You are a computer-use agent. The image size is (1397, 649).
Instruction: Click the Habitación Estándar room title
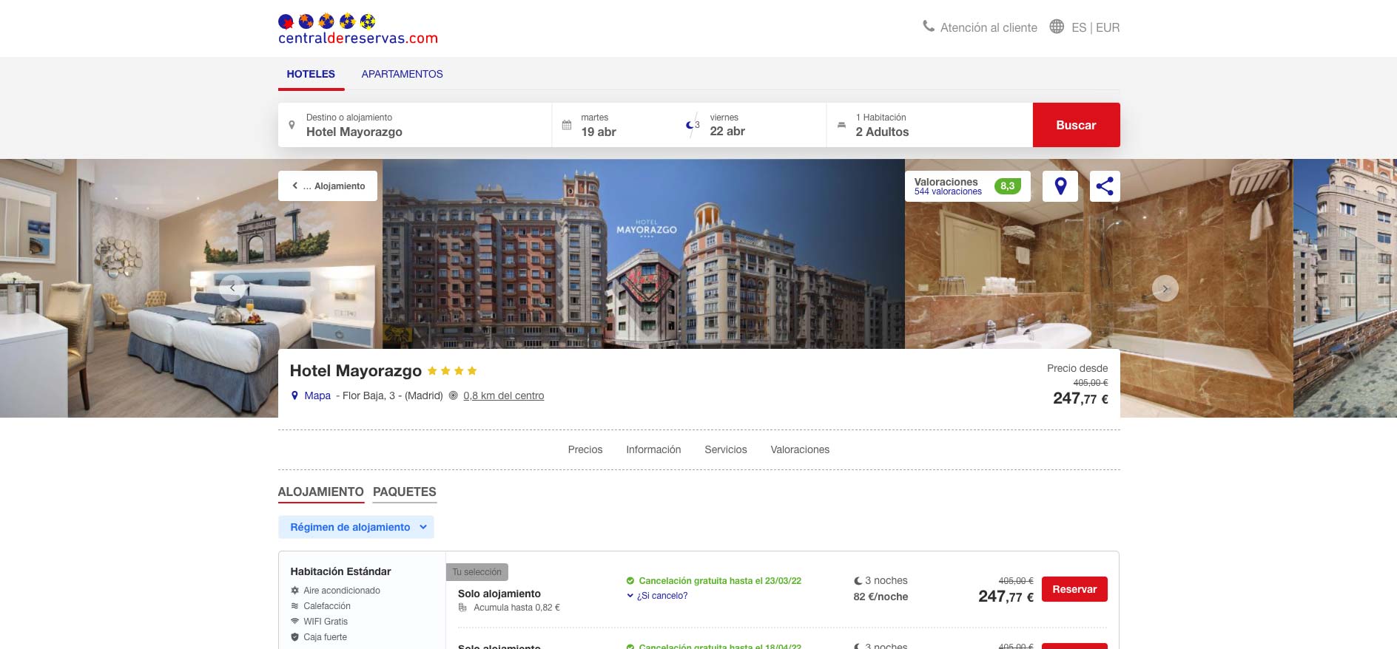pos(340,571)
